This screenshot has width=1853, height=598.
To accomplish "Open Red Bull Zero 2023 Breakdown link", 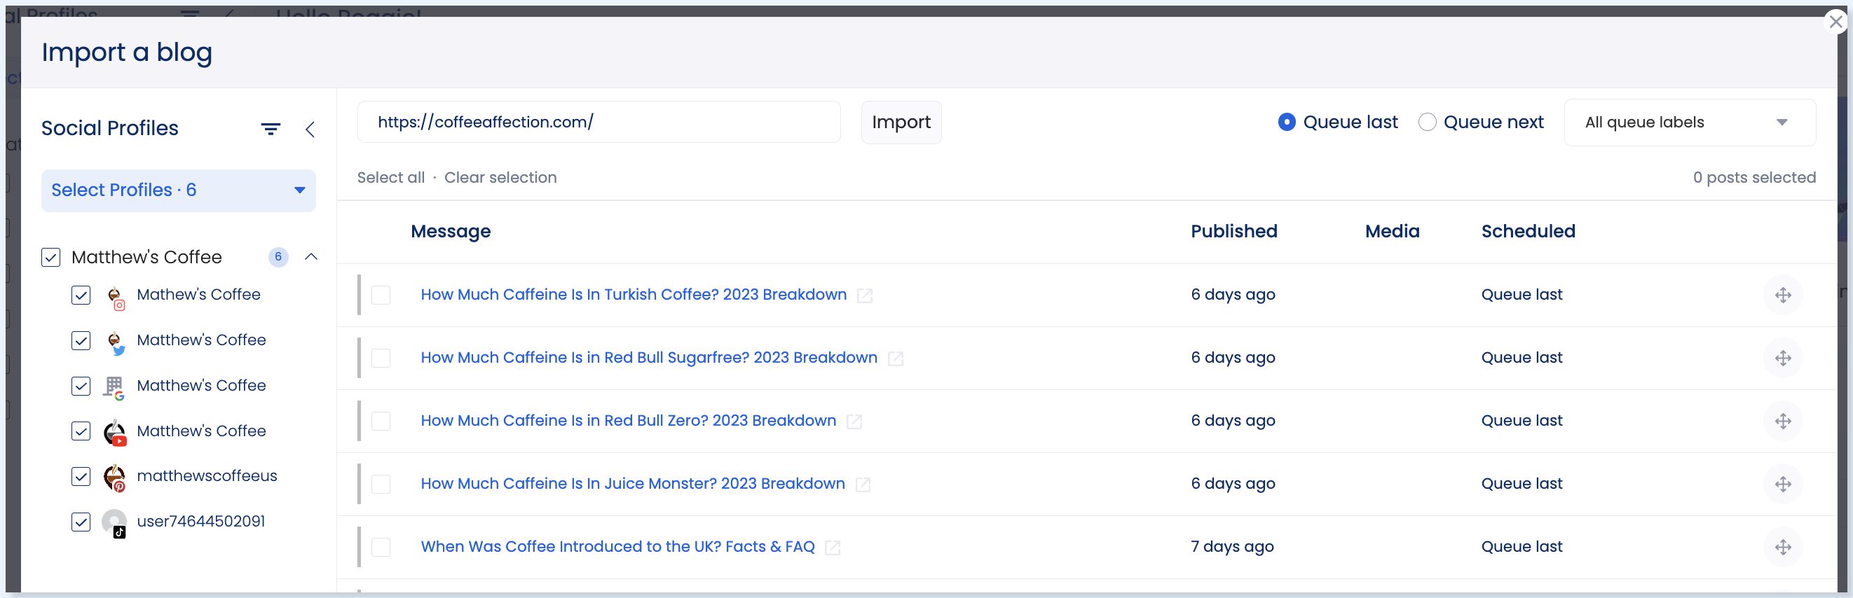I will (629, 420).
